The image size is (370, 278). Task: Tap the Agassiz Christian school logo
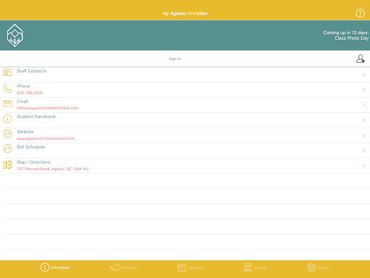click(x=15, y=35)
